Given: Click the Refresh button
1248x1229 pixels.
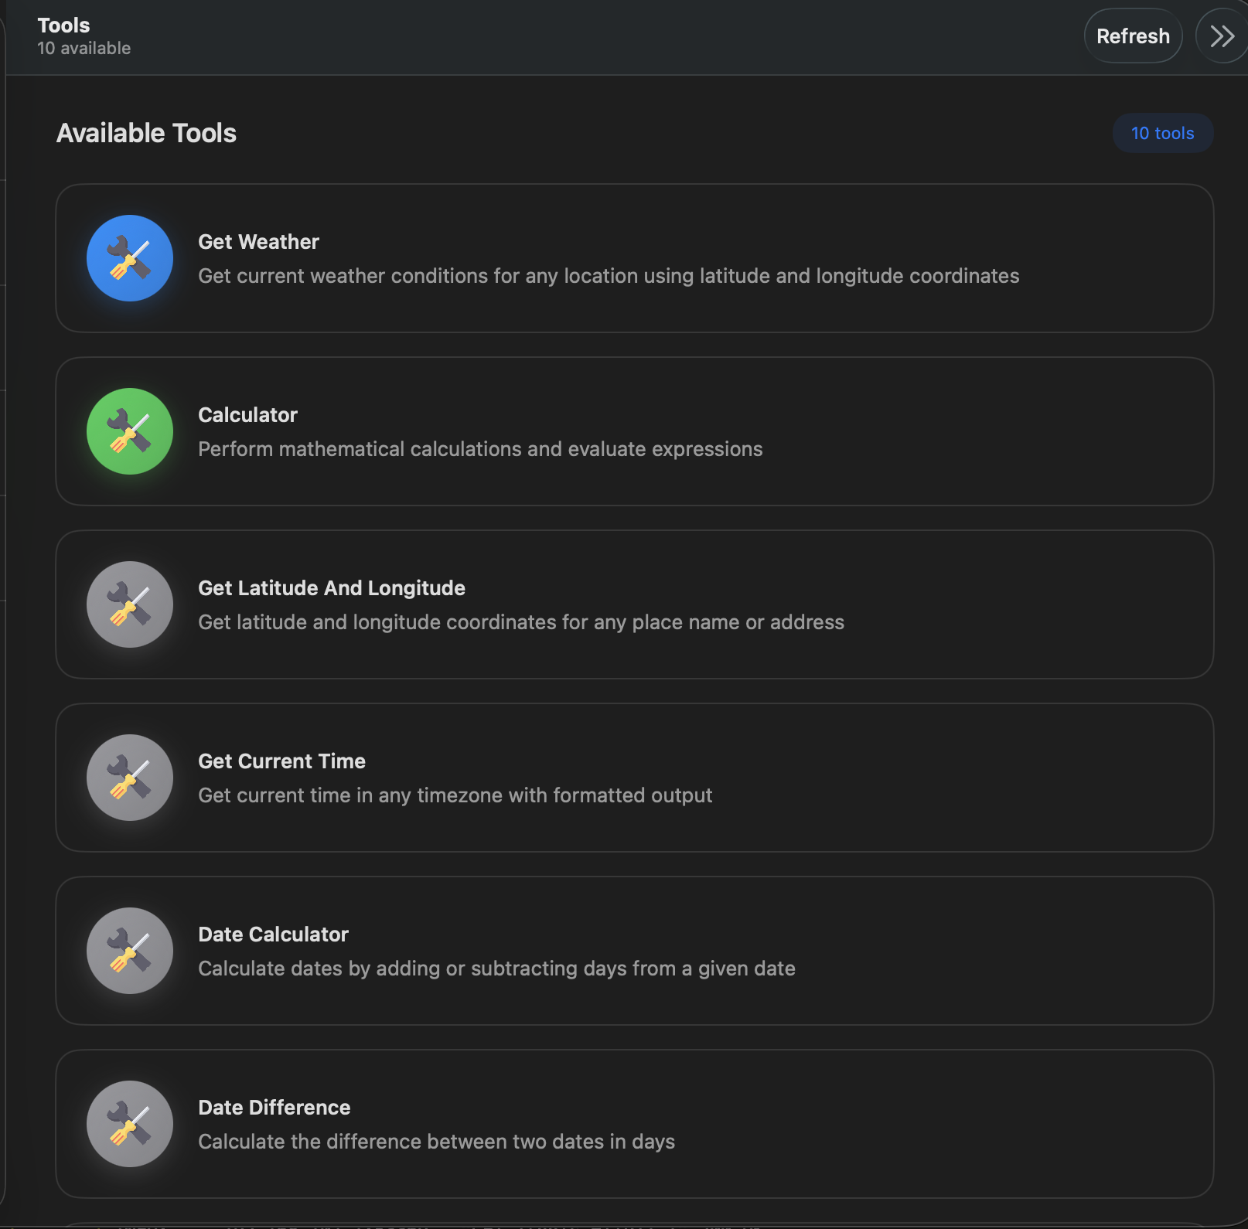Looking at the screenshot, I should coord(1133,36).
